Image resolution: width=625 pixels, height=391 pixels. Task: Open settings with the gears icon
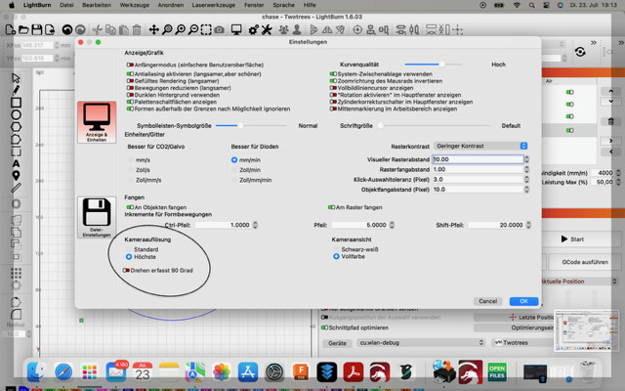pyautogui.click(x=254, y=29)
